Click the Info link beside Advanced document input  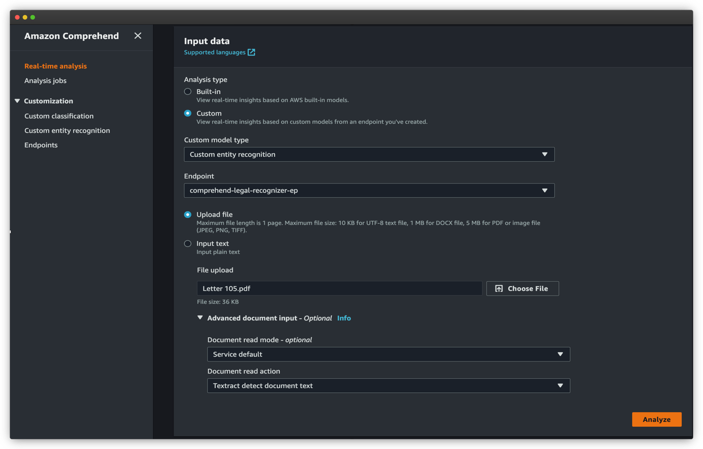344,318
